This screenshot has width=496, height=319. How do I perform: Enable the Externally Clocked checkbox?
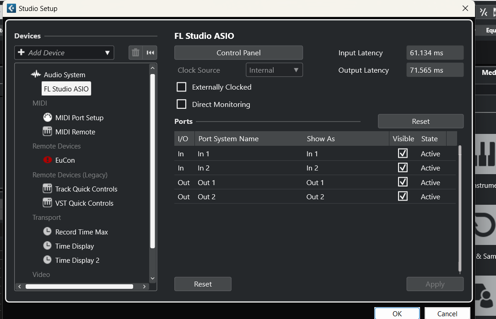pyautogui.click(x=181, y=87)
